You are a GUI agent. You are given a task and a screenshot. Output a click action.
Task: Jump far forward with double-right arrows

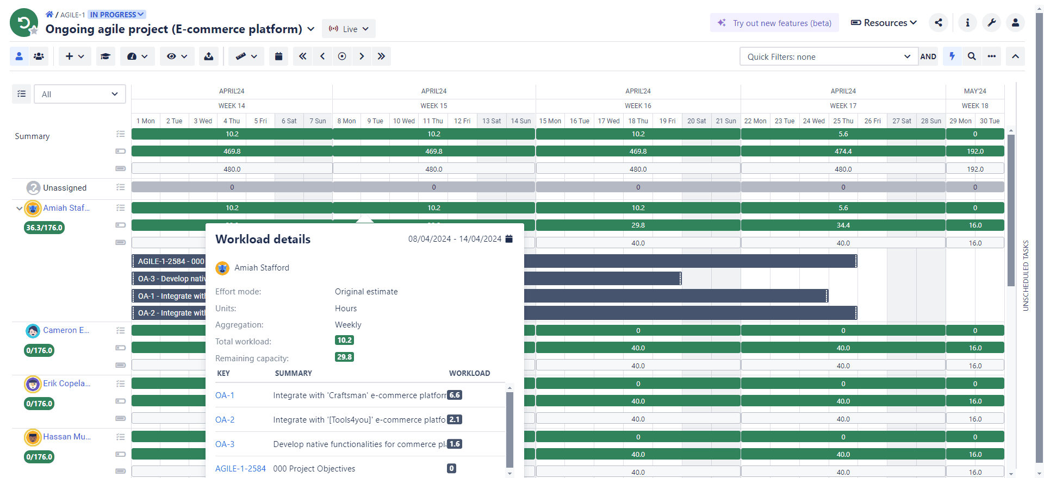coord(381,56)
